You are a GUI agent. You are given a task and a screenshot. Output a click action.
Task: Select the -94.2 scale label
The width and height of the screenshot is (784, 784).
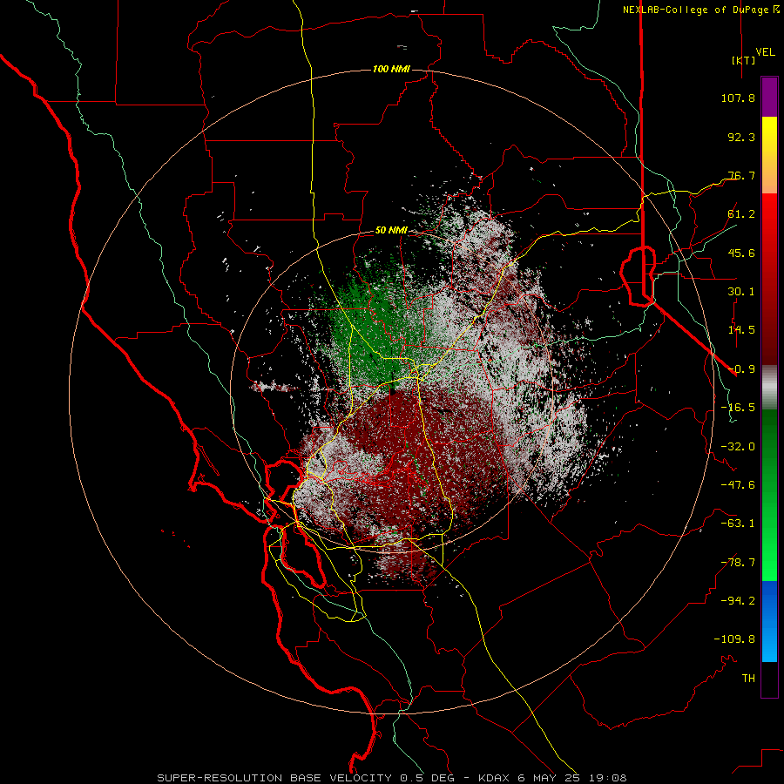(738, 601)
